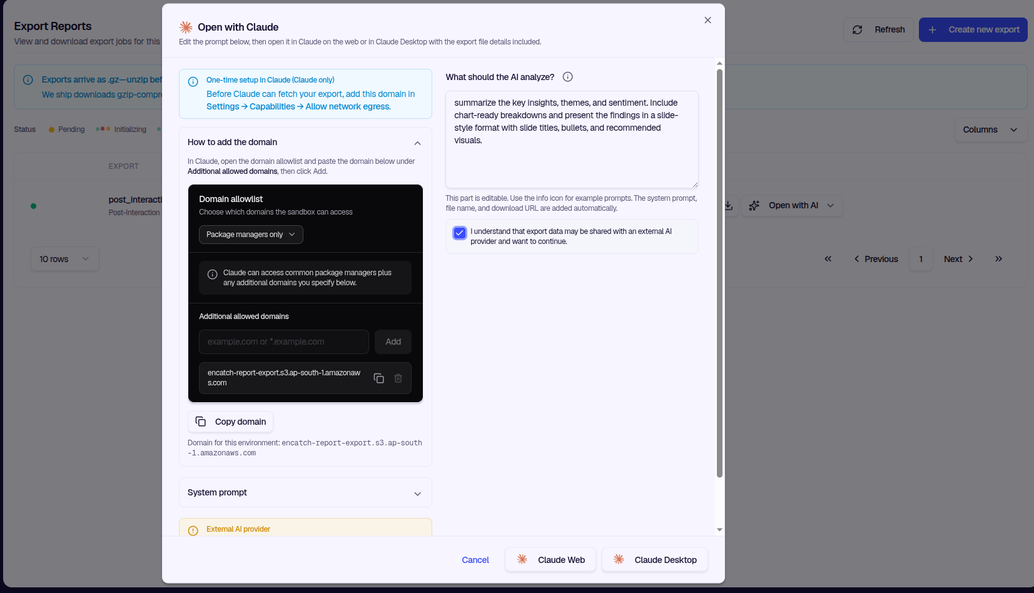Open the Package managers only dropdown
This screenshot has width=1034, height=593.
pyautogui.click(x=251, y=235)
